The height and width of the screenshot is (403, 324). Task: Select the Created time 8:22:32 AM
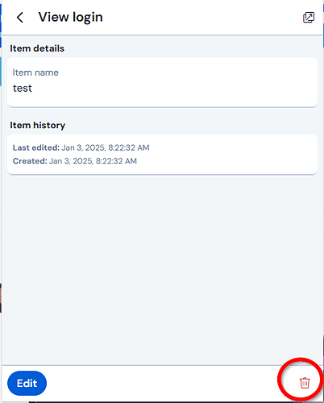coord(116,161)
